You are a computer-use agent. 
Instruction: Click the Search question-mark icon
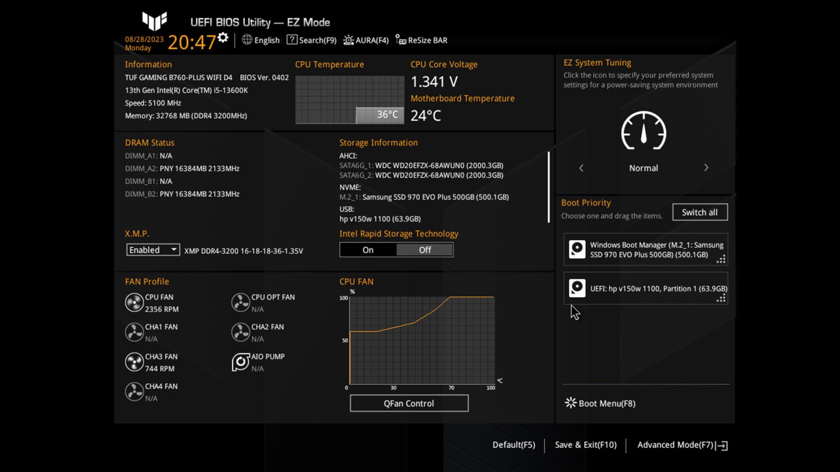click(292, 39)
